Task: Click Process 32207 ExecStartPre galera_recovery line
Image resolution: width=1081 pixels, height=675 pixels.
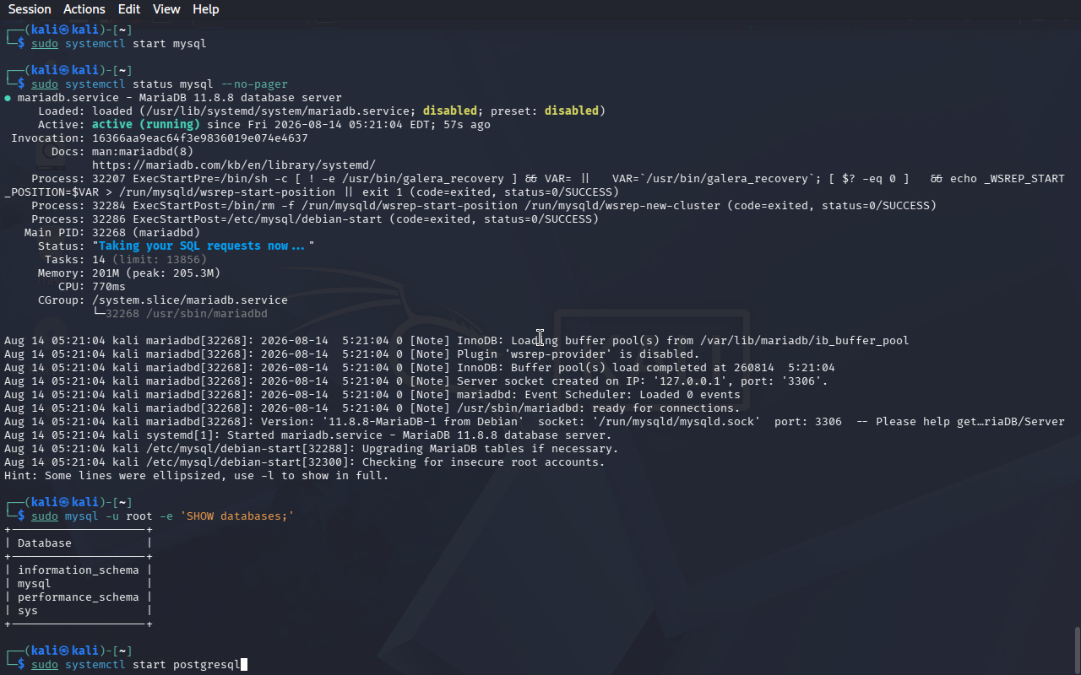Action: [x=535, y=186]
